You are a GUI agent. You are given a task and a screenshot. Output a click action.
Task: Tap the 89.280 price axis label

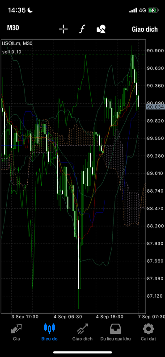156,156
